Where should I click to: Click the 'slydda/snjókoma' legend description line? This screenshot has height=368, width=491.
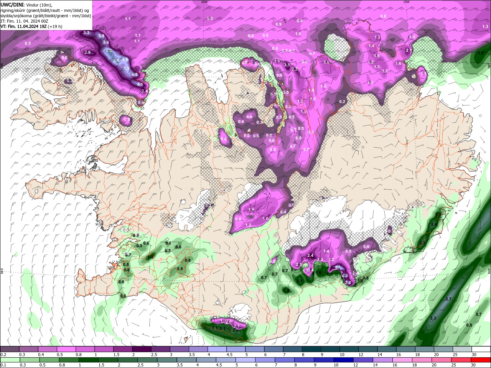coord(46,16)
